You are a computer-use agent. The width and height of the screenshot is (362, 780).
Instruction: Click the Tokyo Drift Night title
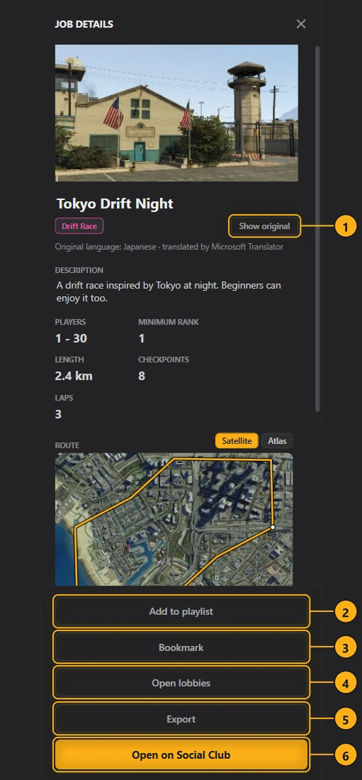(x=115, y=204)
